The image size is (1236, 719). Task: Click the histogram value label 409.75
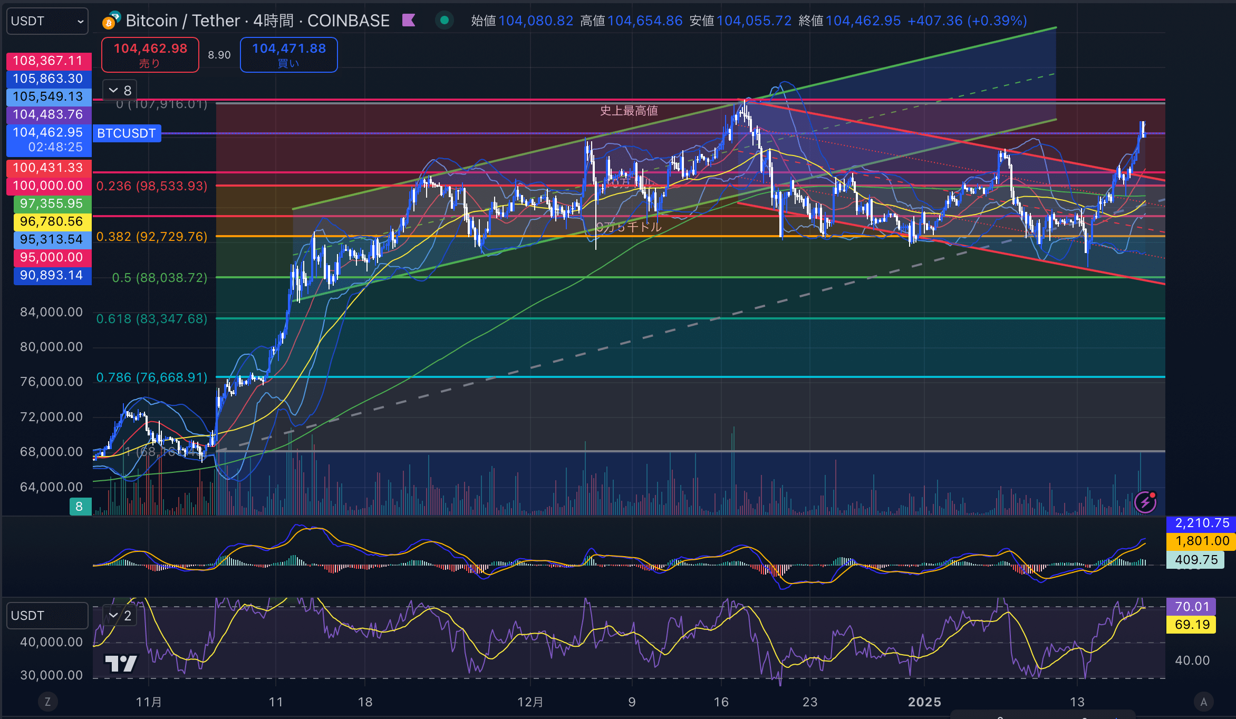(x=1196, y=560)
